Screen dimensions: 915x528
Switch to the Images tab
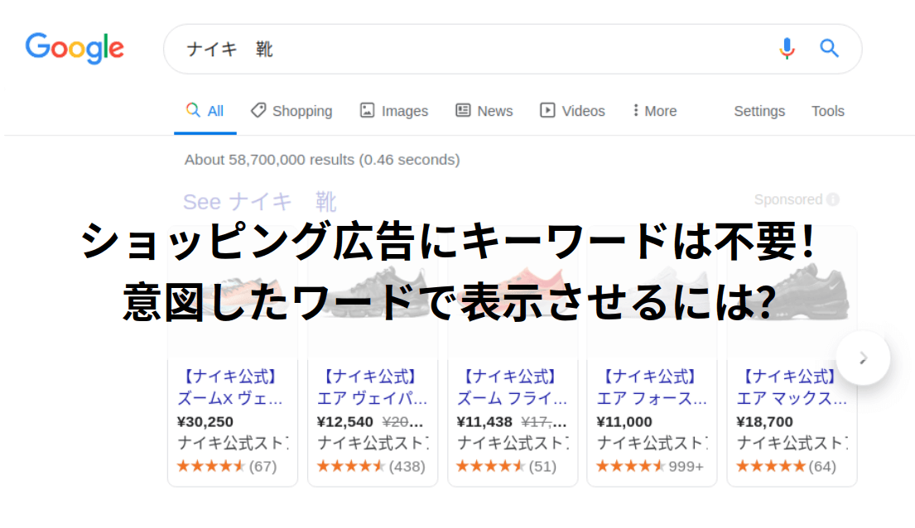pos(394,111)
